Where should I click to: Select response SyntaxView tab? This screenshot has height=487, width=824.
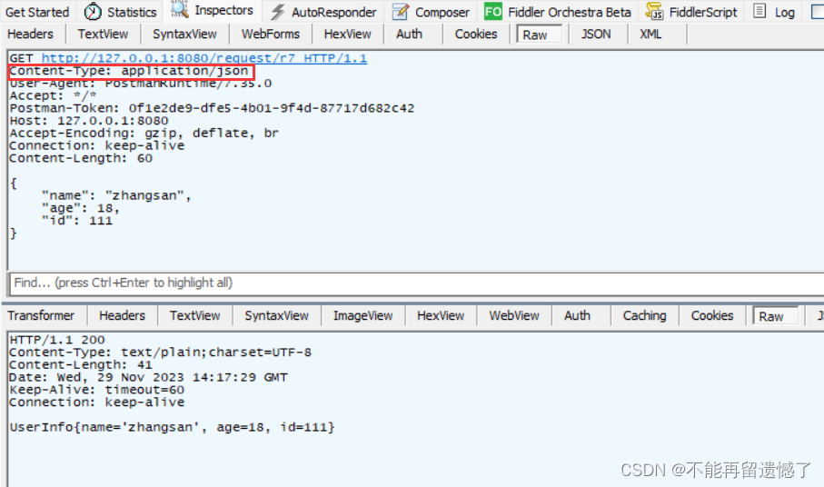[276, 316]
